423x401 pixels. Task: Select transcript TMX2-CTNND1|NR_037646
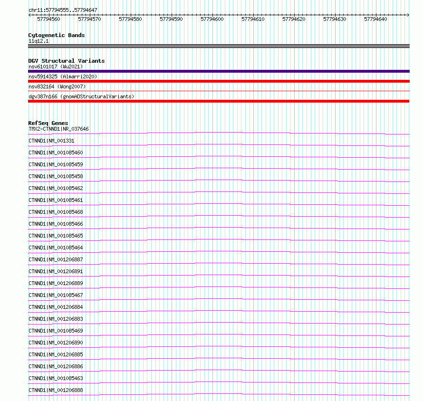[x=58, y=129]
